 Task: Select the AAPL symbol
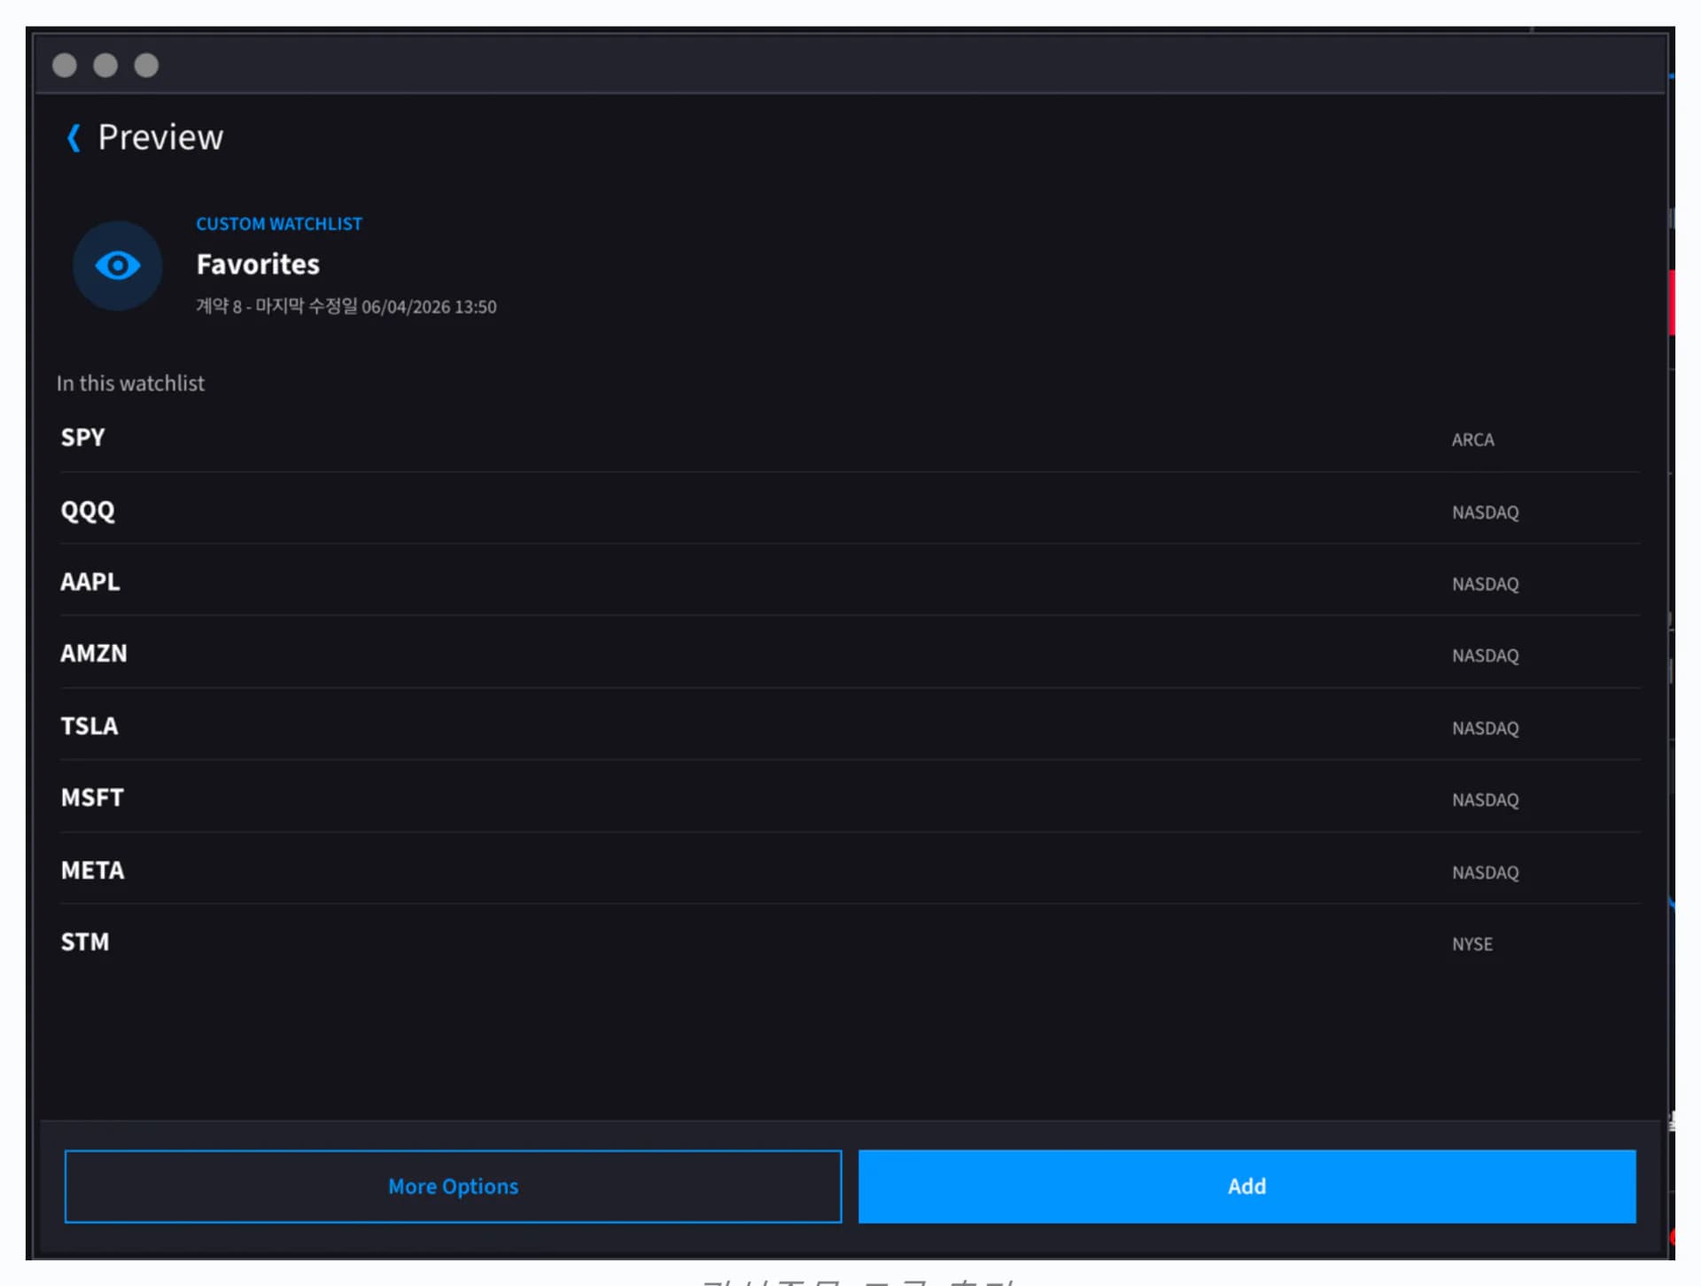point(89,582)
